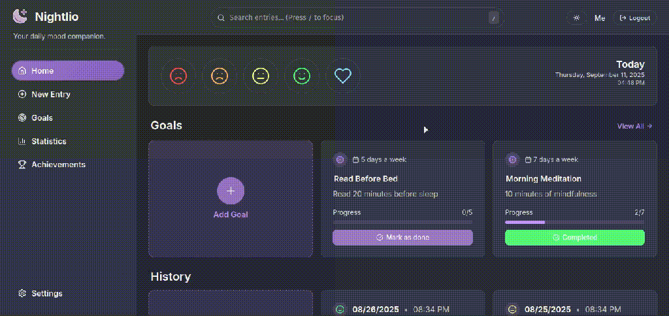Click the slash shortcut key badge
This screenshot has width=669, height=316.
tap(493, 18)
